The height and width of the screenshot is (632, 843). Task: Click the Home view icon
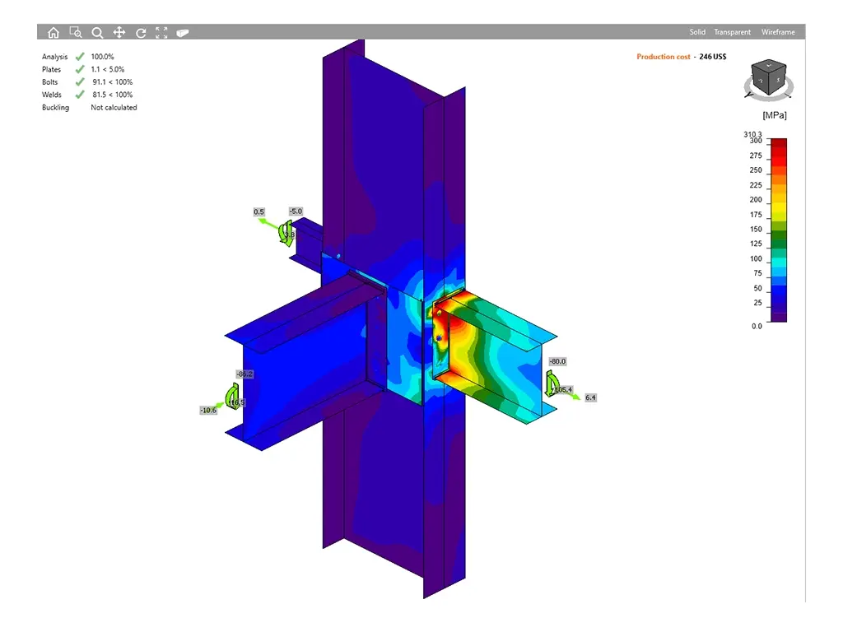tap(54, 33)
